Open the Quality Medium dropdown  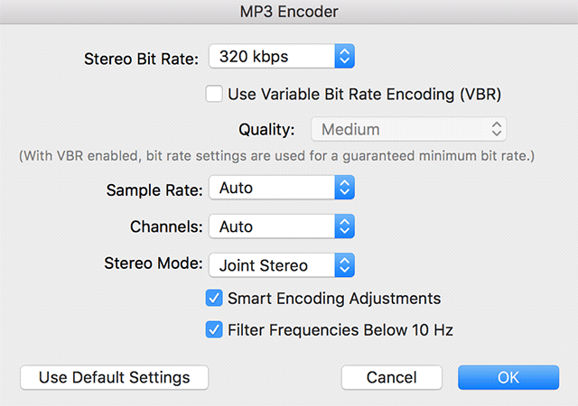[397, 129]
